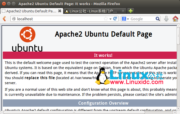Click the 'It works!' banner text
This screenshot has width=180, height=114.
click(x=103, y=55)
